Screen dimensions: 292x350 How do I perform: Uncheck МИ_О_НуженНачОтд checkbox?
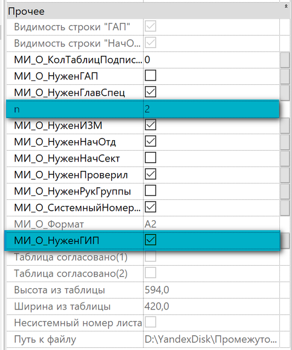[x=151, y=141]
